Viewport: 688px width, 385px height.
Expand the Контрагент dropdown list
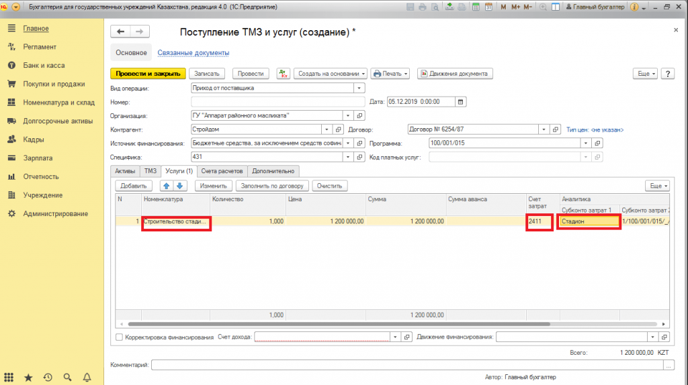click(327, 129)
